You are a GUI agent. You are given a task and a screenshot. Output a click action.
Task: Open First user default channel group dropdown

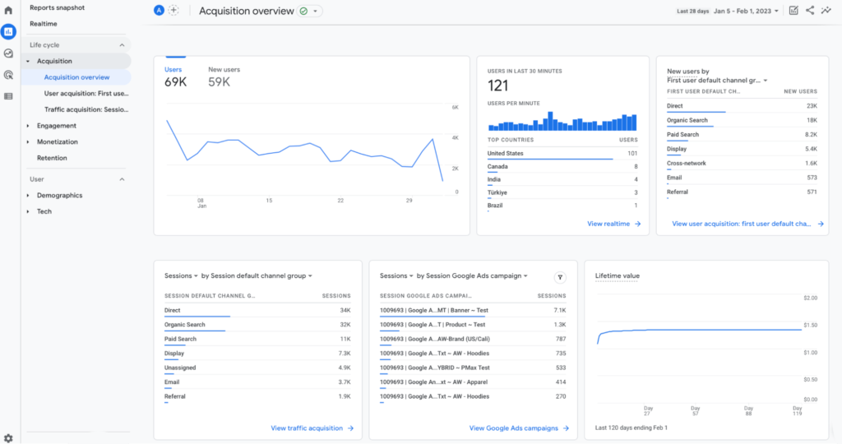coord(717,80)
